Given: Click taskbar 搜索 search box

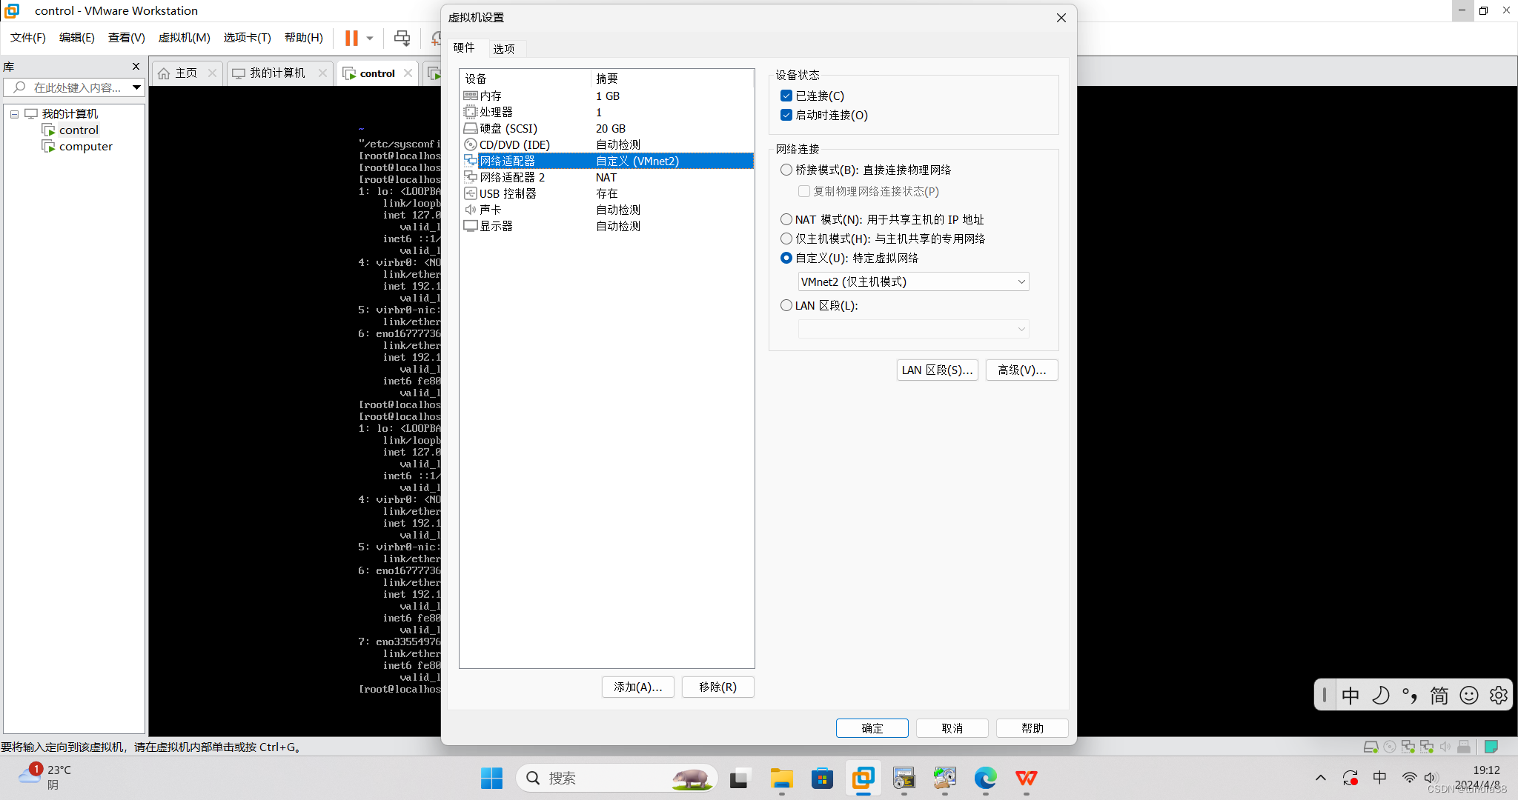Looking at the screenshot, I should point(616,778).
